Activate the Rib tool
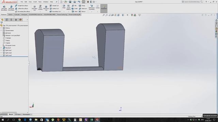This screenshot has width=218, height=122. pyautogui.click(x=74, y=6)
